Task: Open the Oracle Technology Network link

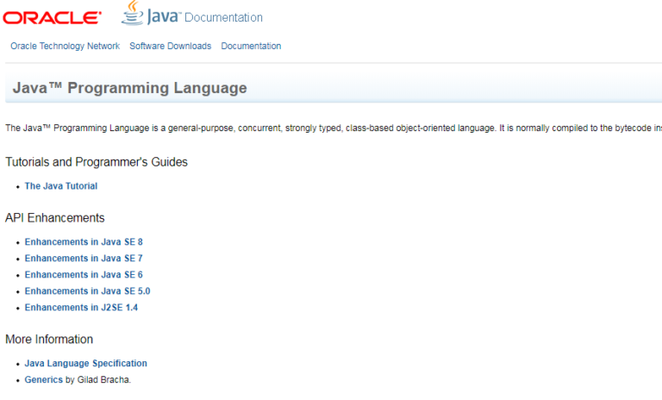Action: [66, 47]
